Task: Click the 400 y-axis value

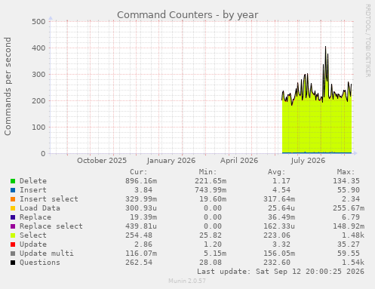Action: (38, 48)
